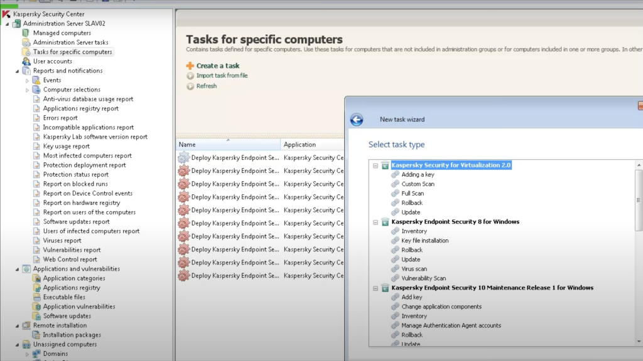Click the Application vulnerabilities icon
This screenshot has height=361, width=643.
[36, 306]
